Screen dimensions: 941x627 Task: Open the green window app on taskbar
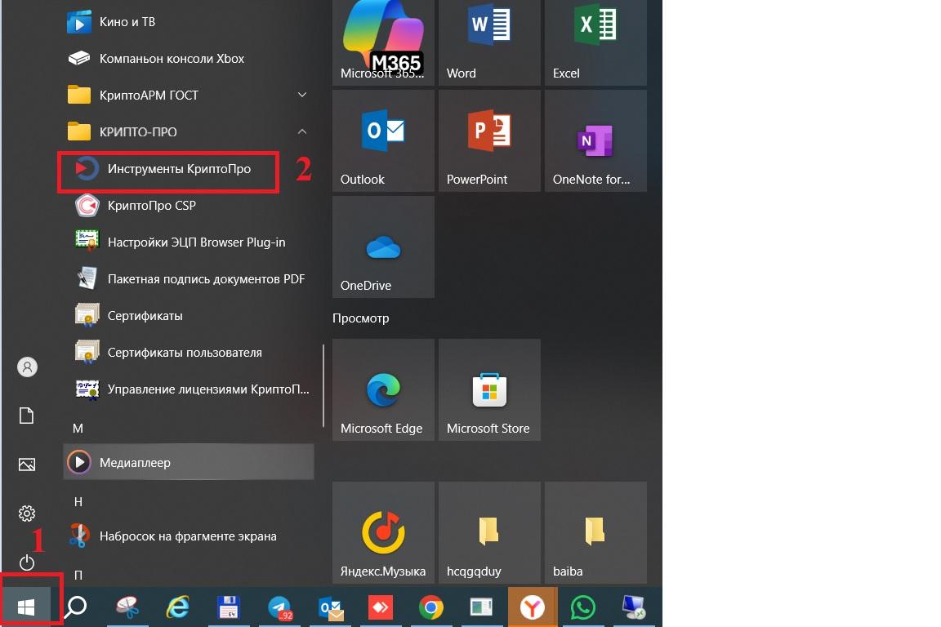481,607
